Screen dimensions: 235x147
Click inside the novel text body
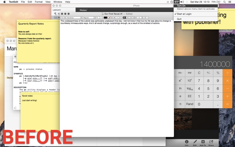tap(117, 78)
